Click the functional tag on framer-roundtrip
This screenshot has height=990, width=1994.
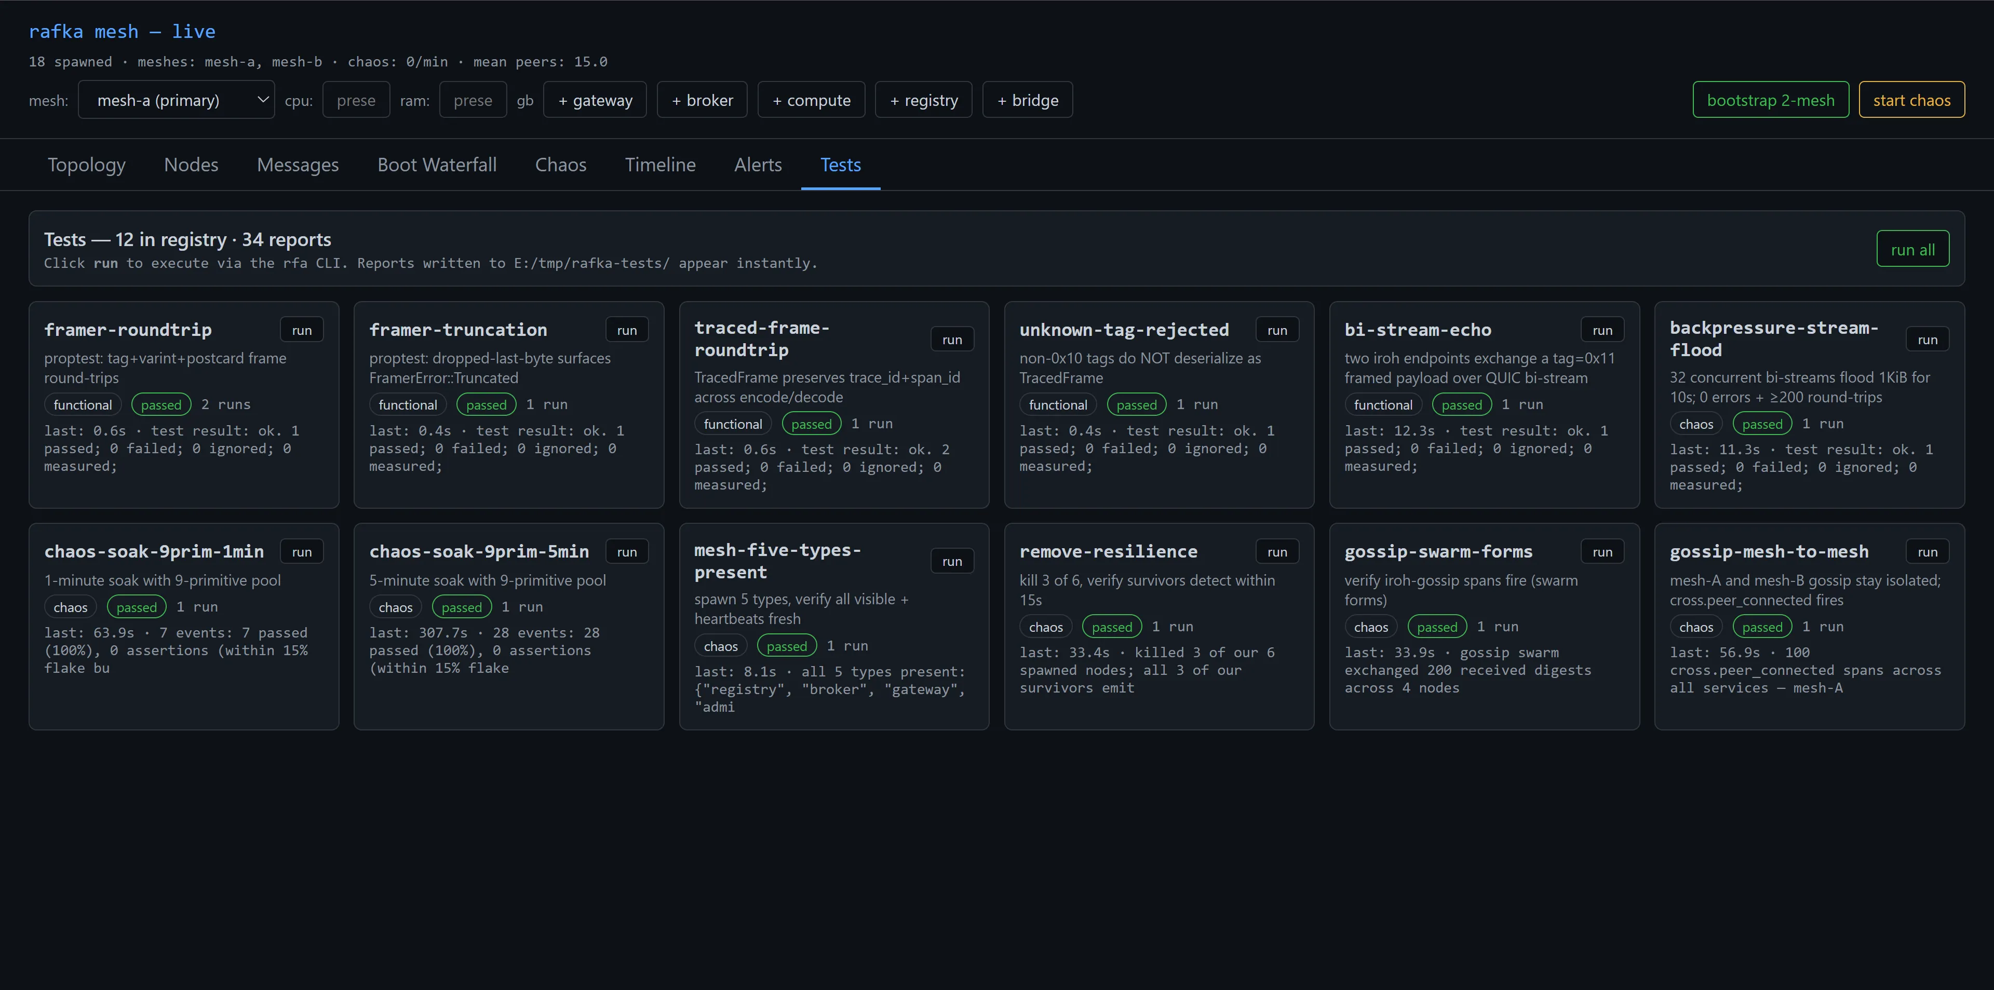(83, 405)
